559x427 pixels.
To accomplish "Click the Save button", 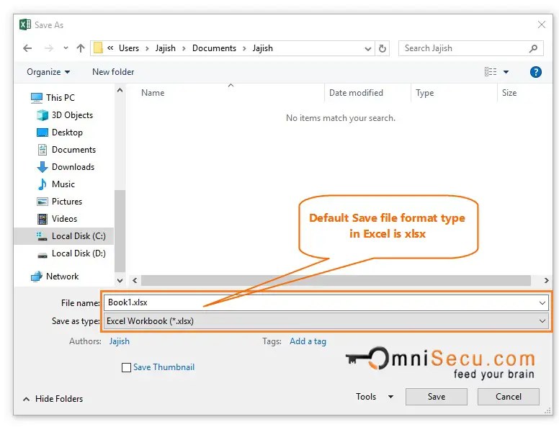I will coord(437,397).
